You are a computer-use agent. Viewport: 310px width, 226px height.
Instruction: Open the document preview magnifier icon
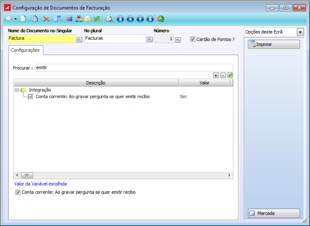click(x=109, y=19)
